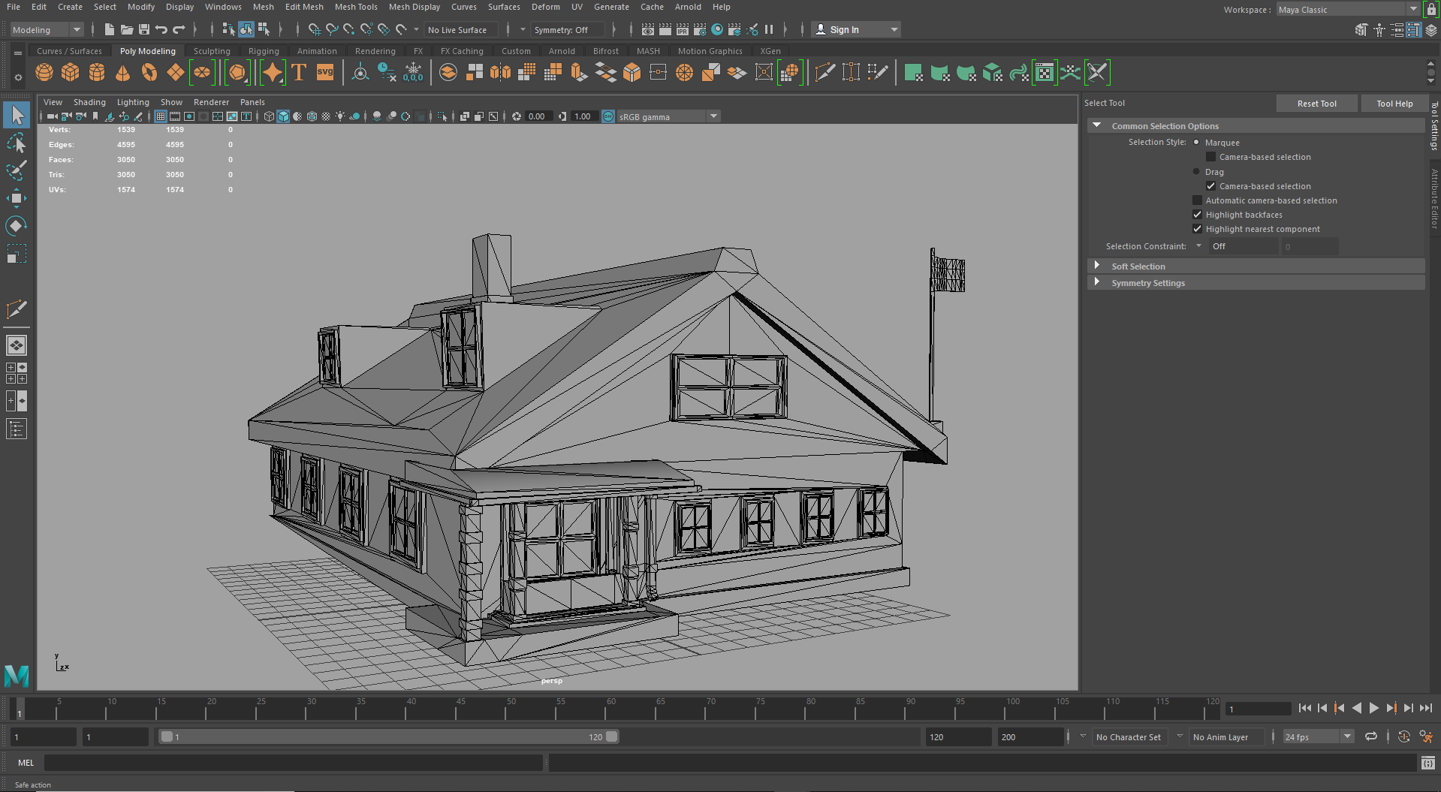The height and width of the screenshot is (792, 1441).
Task: Enable Camera-based selection under Marquee
Action: pyautogui.click(x=1210, y=156)
